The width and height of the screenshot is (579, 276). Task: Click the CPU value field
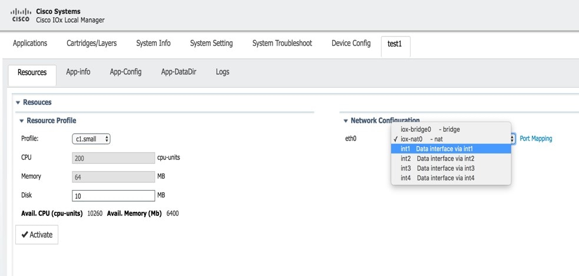pyautogui.click(x=113, y=158)
